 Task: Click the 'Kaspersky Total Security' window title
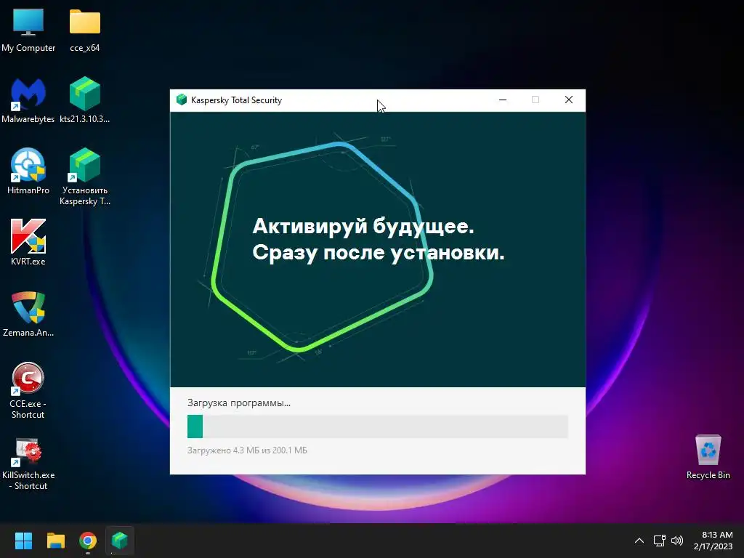(x=236, y=100)
